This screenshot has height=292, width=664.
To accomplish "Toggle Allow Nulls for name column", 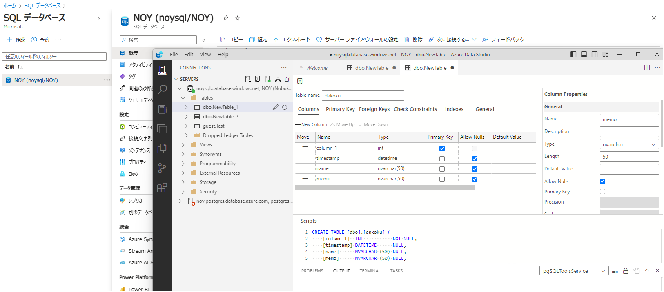I will [x=475, y=169].
